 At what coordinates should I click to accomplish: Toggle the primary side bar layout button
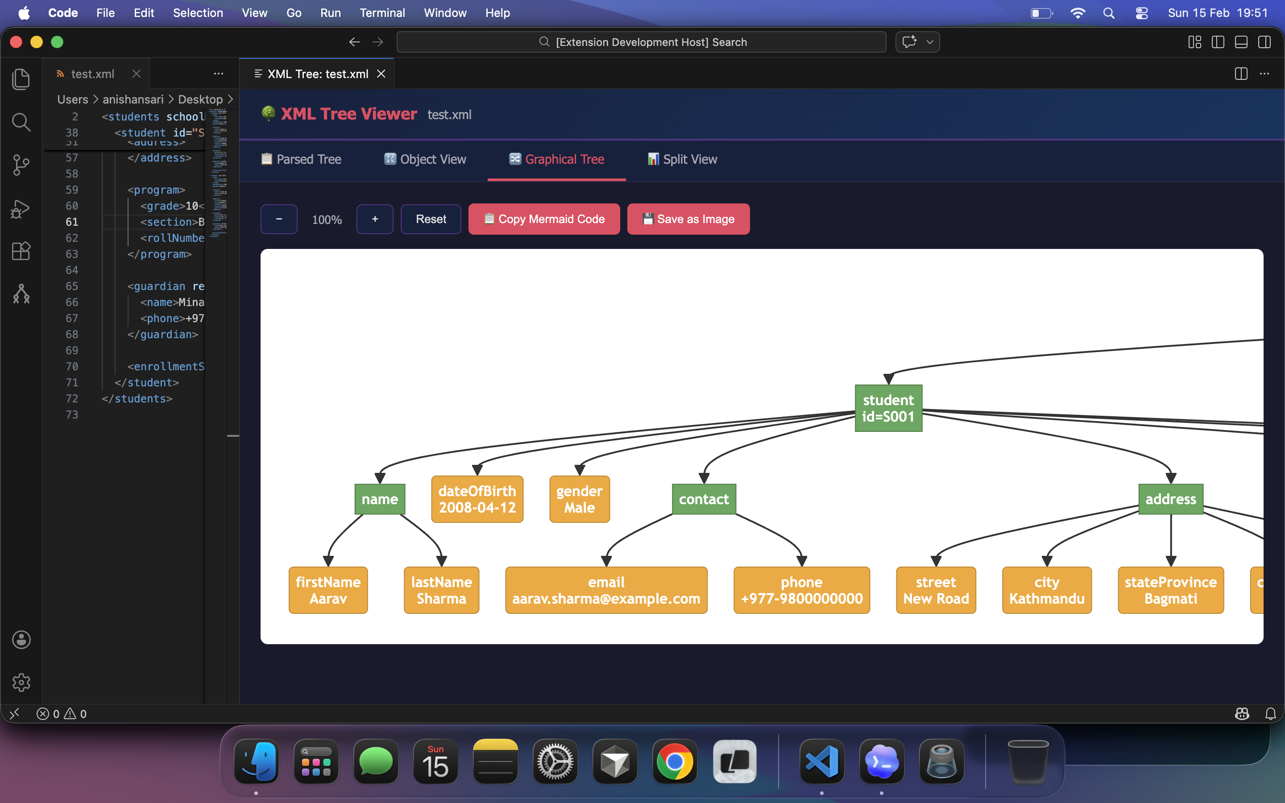[1218, 42]
